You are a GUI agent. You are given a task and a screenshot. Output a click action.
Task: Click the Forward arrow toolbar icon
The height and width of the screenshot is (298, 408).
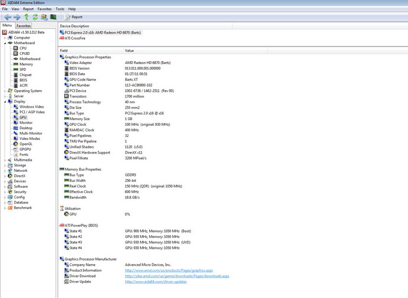tap(17, 17)
